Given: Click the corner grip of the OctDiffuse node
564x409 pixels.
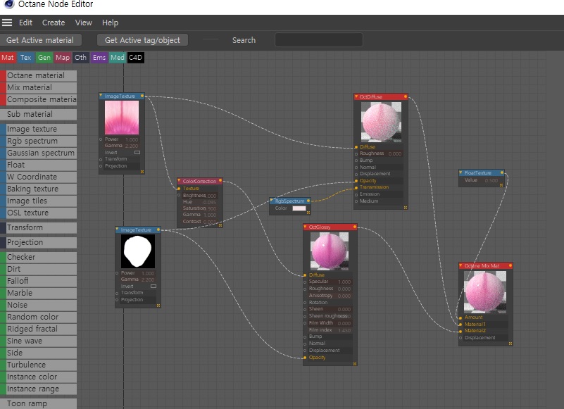Looking at the screenshot, I should [x=406, y=208].
